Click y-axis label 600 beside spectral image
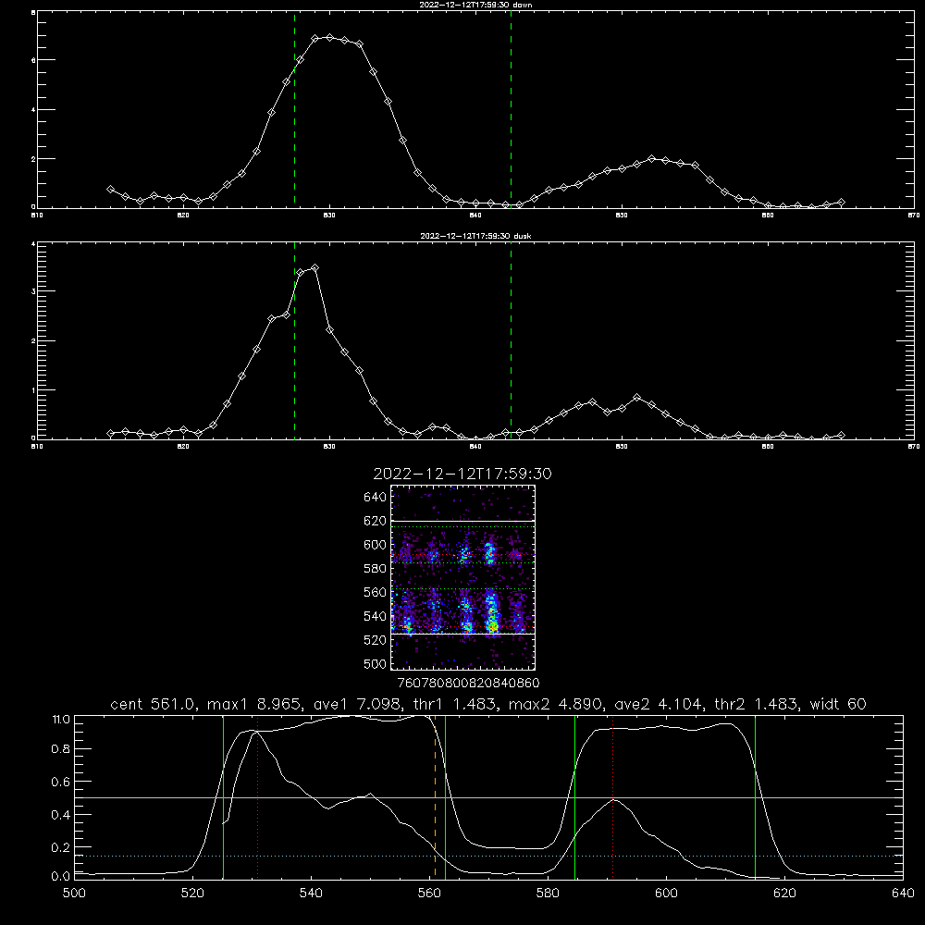 376,545
